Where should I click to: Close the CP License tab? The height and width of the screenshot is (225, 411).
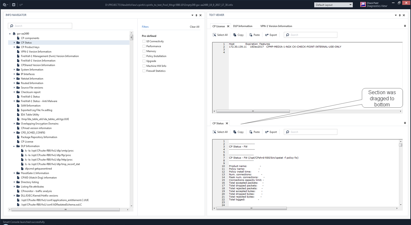pos(228,26)
